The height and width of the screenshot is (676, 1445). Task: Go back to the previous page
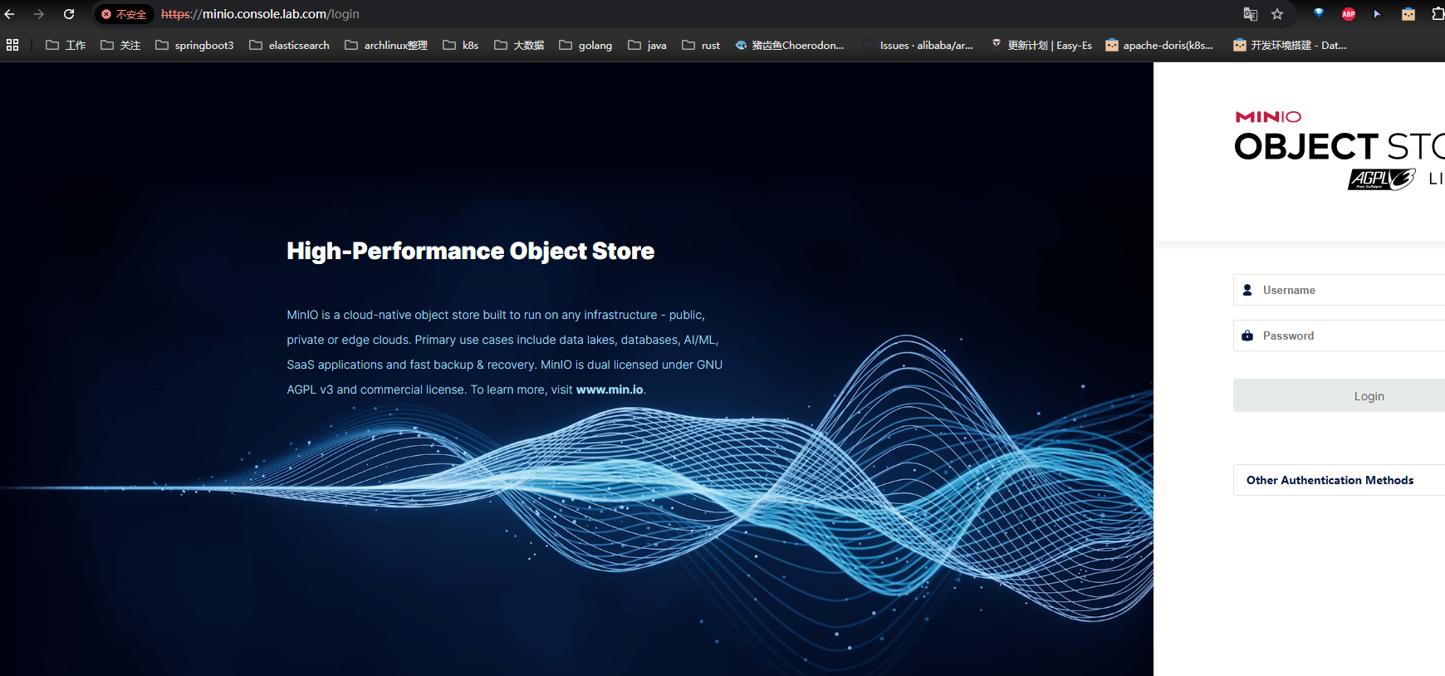tap(10, 14)
